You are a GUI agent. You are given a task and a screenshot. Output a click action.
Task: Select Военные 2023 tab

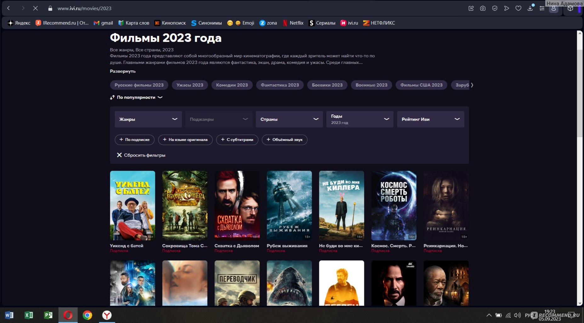[x=371, y=85]
